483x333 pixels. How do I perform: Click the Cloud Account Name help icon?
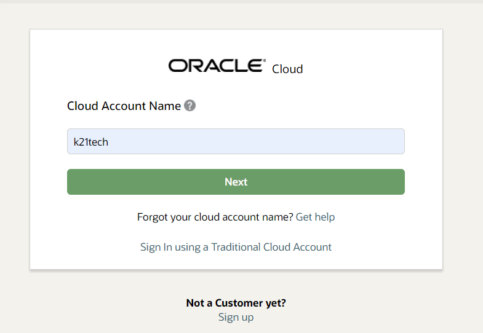[x=190, y=106]
